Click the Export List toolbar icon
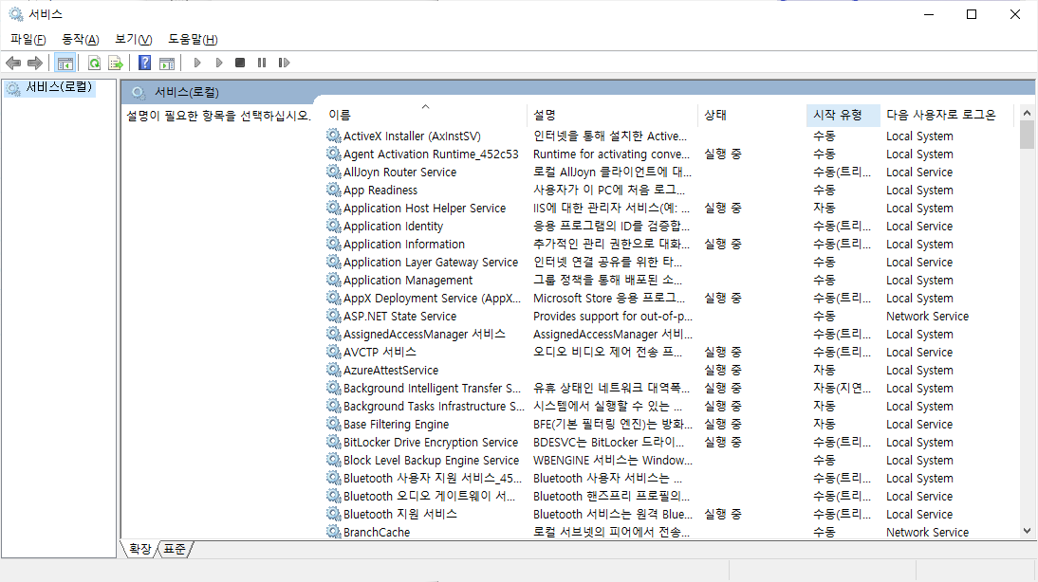This screenshot has height=582, width=1038. (x=116, y=63)
